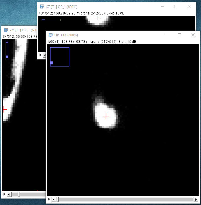201x205 pixels.
Task: Maximize the XZ [T1] OP_1 window
Action: [x=176, y=6]
